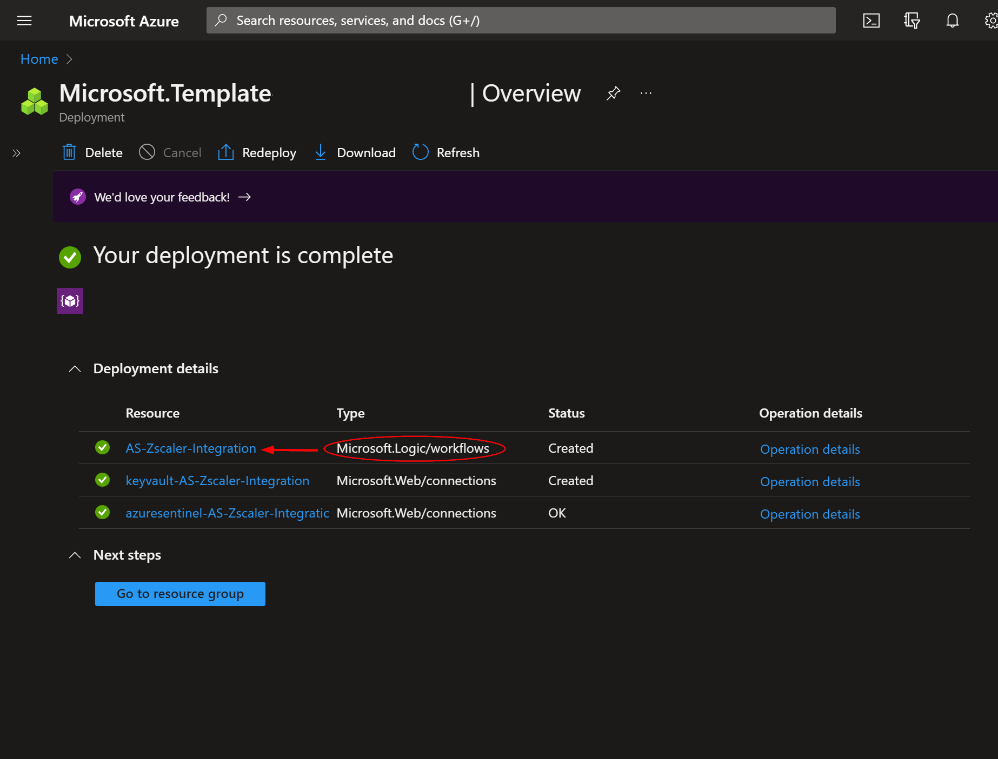Open the azuresentinel-AS-Zscaler-Integration resource
Image resolution: width=998 pixels, height=759 pixels.
[x=227, y=513]
